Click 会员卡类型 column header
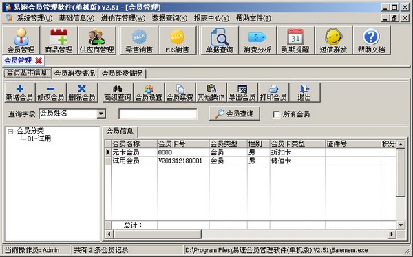The height and width of the screenshot is (257, 413). pyautogui.click(x=297, y=144)
